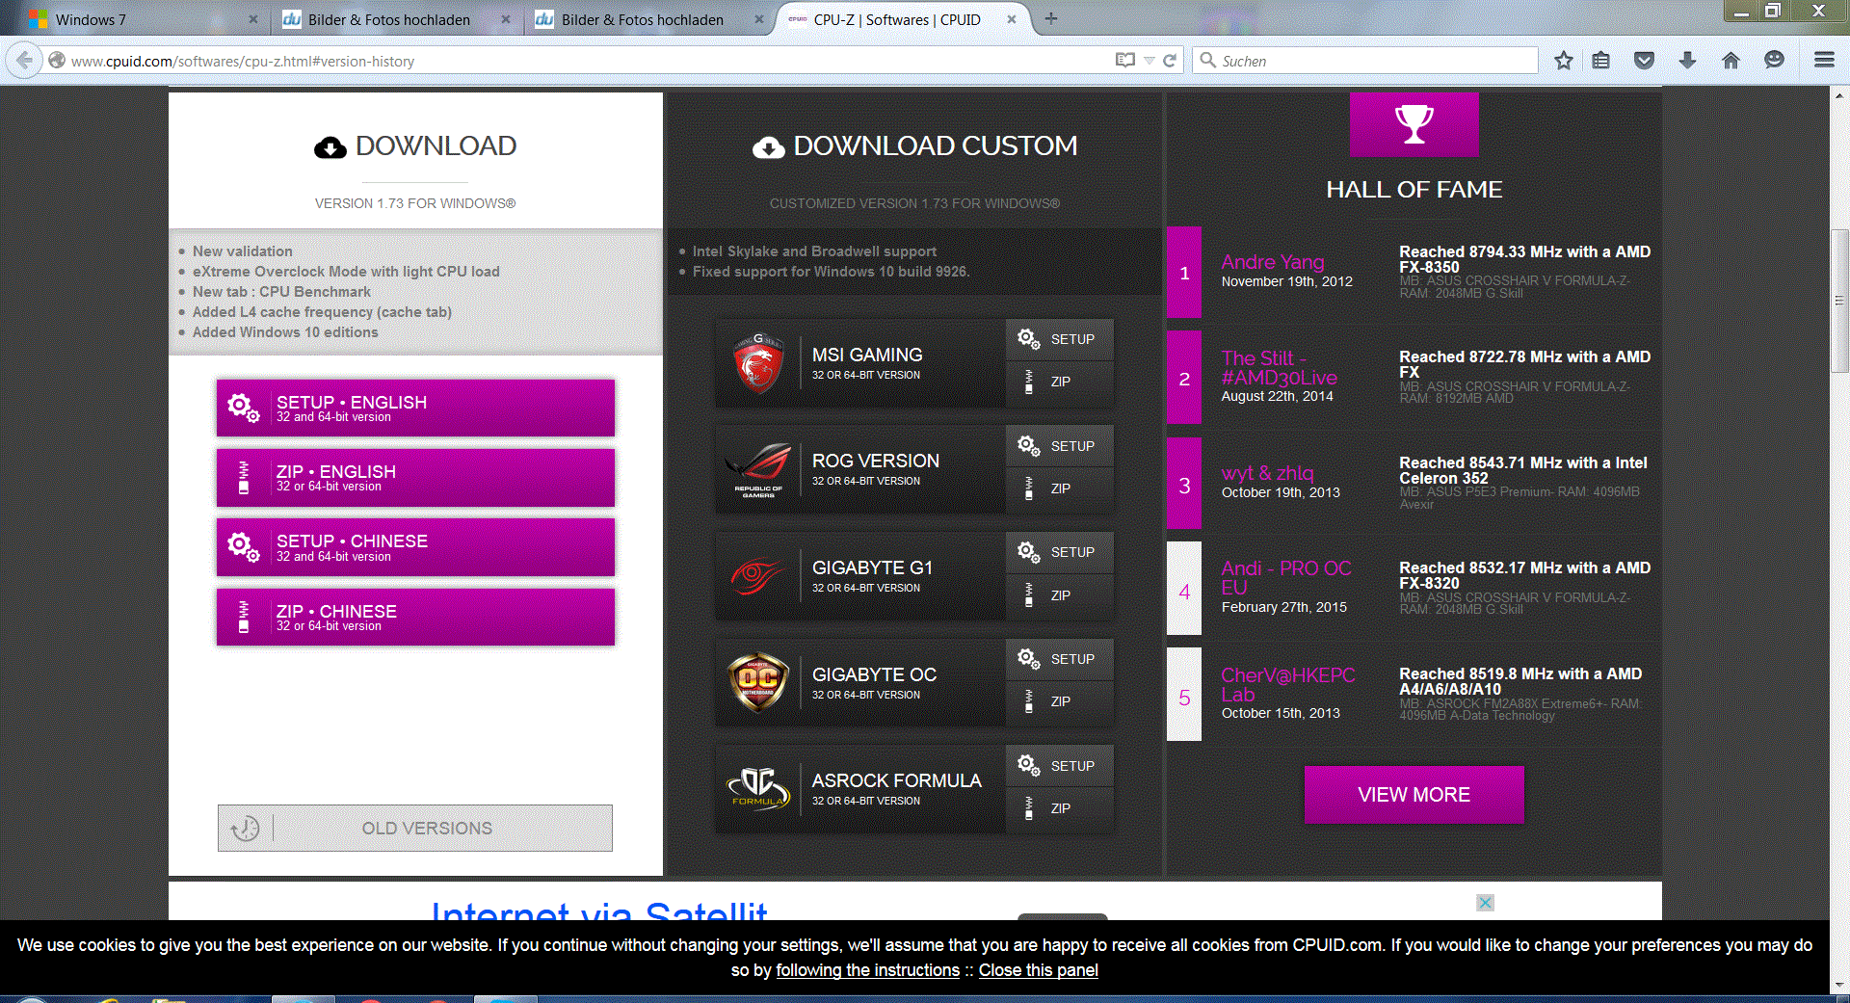Click the Hall of Fame trophy icon
The width and height of the screenshot is (1850, 1003).
coord(1414,123)
